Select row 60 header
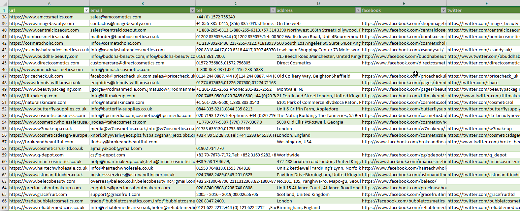 click(4, 161)
